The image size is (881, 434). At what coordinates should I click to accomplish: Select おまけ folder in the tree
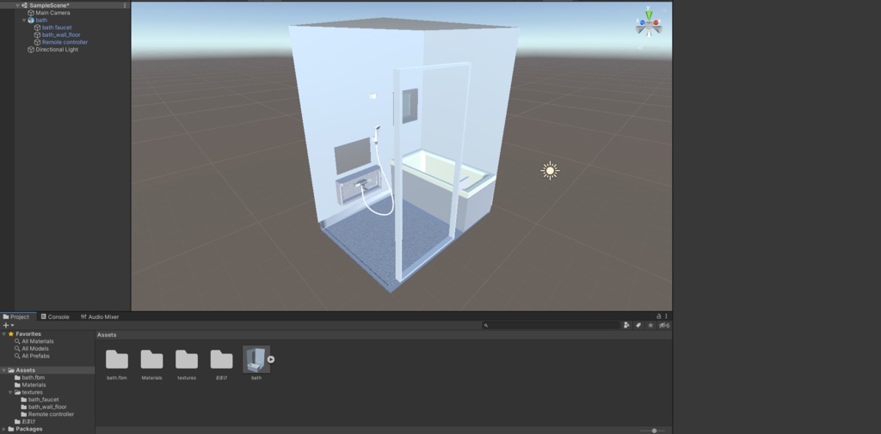28,421
